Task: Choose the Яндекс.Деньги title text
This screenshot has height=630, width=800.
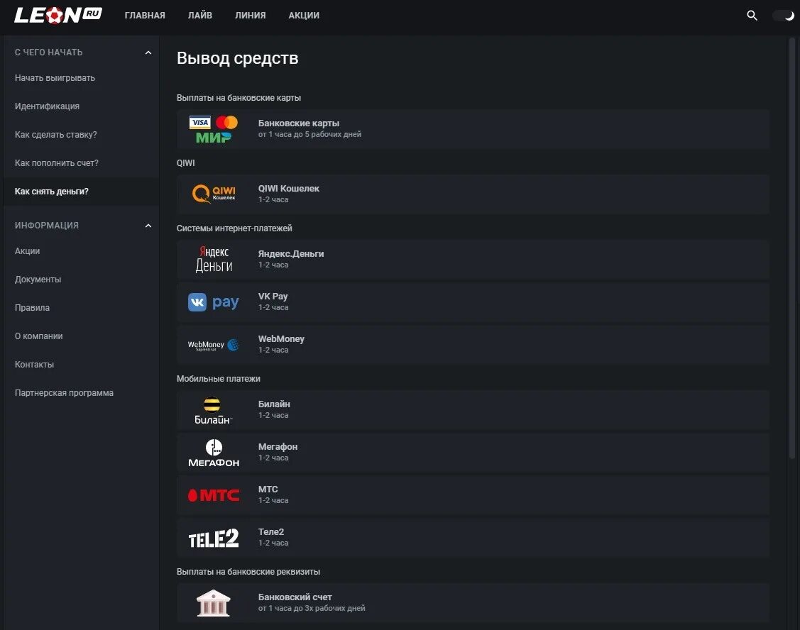Action: pyautogui.click(x=291, y=254)
